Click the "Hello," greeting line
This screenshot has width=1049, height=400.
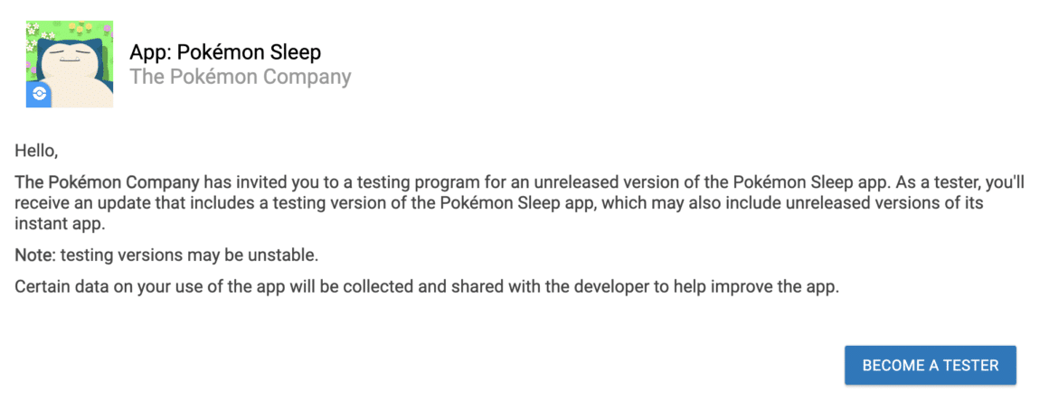(x=36, y=151)
